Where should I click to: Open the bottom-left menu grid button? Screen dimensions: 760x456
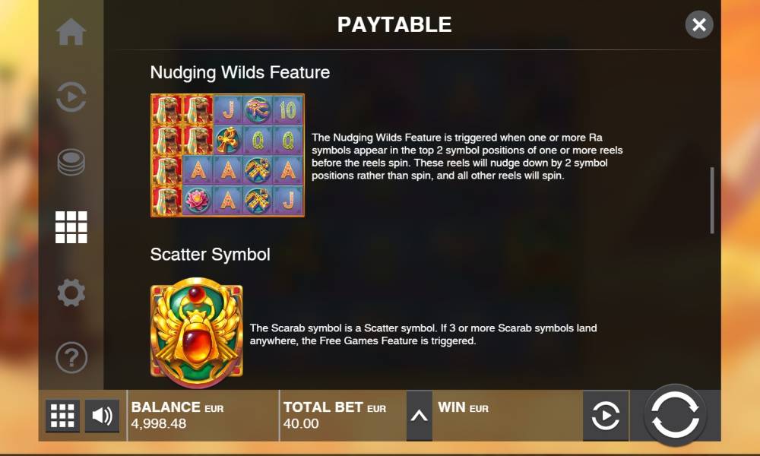[x=62, y=416]
